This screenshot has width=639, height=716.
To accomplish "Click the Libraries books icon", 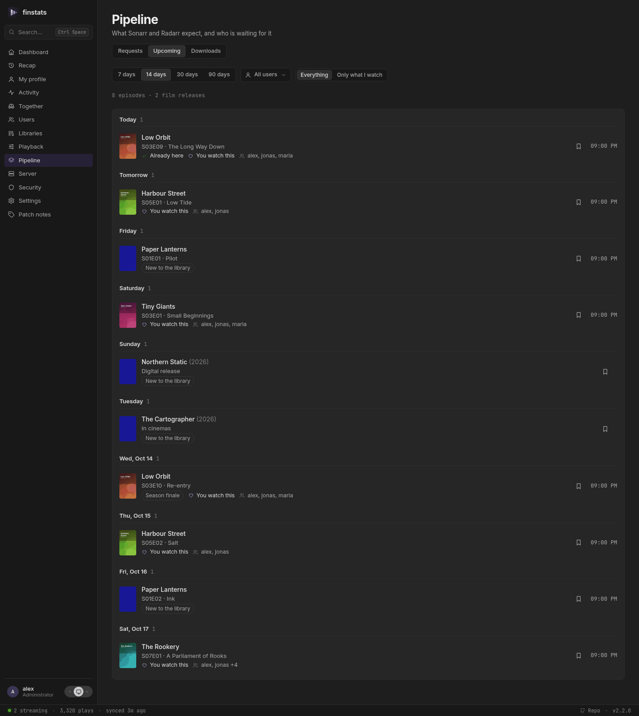I will [12, 134].
